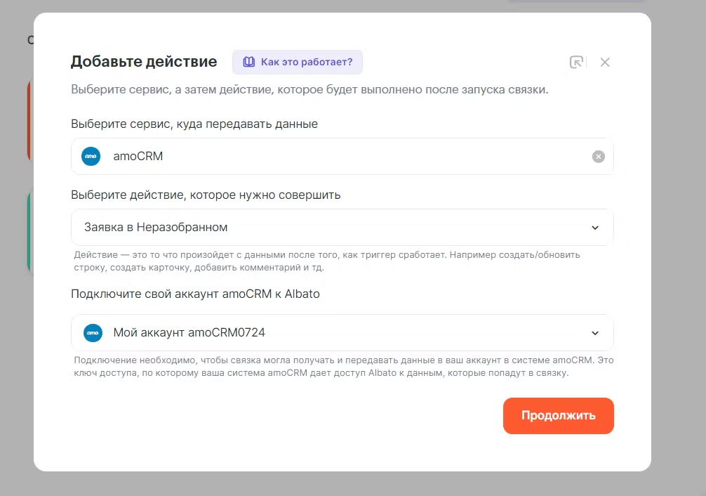
Task: Click the orange card edge behind the dialog
Action: pyautogui.click(x=29, y=119)
